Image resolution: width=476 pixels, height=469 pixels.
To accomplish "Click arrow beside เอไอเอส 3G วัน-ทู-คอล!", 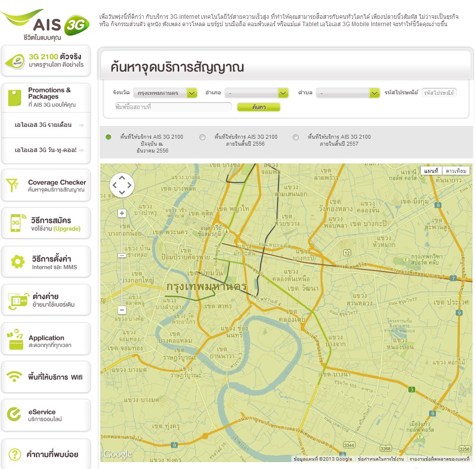I will pos(81,150).
